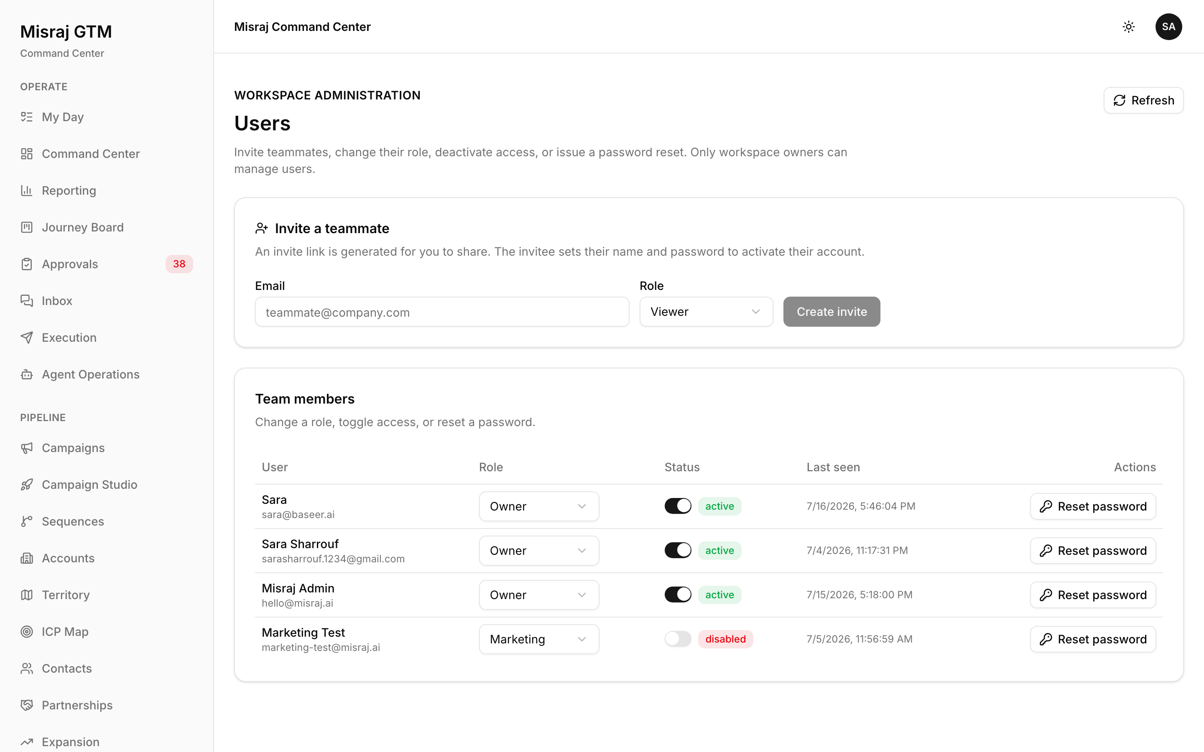Open Approvals in the sidebar
Viewport: 1204px width, 752px height.
point(107,264)
